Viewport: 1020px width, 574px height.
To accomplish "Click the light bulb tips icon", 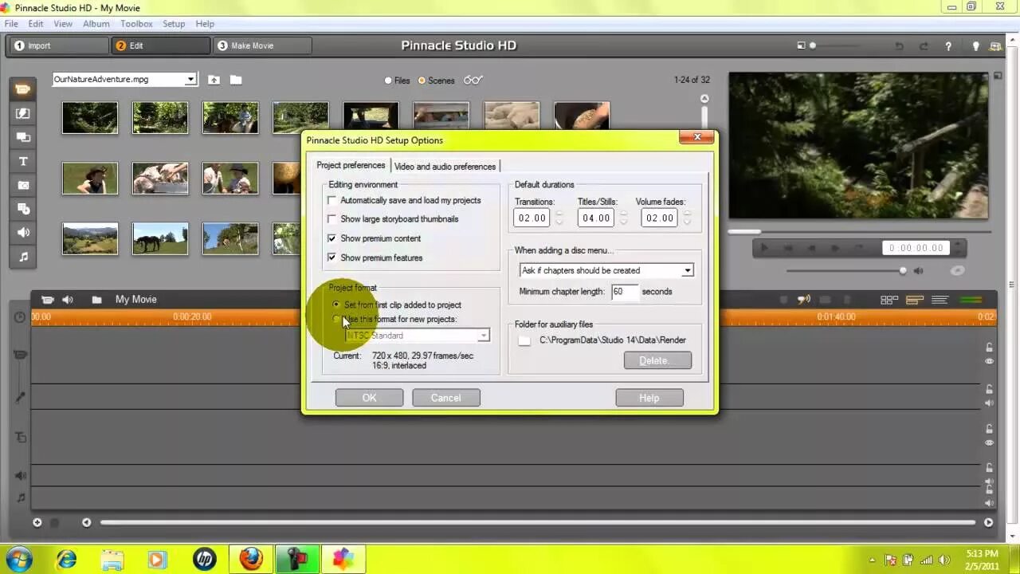I will (975, 46).
